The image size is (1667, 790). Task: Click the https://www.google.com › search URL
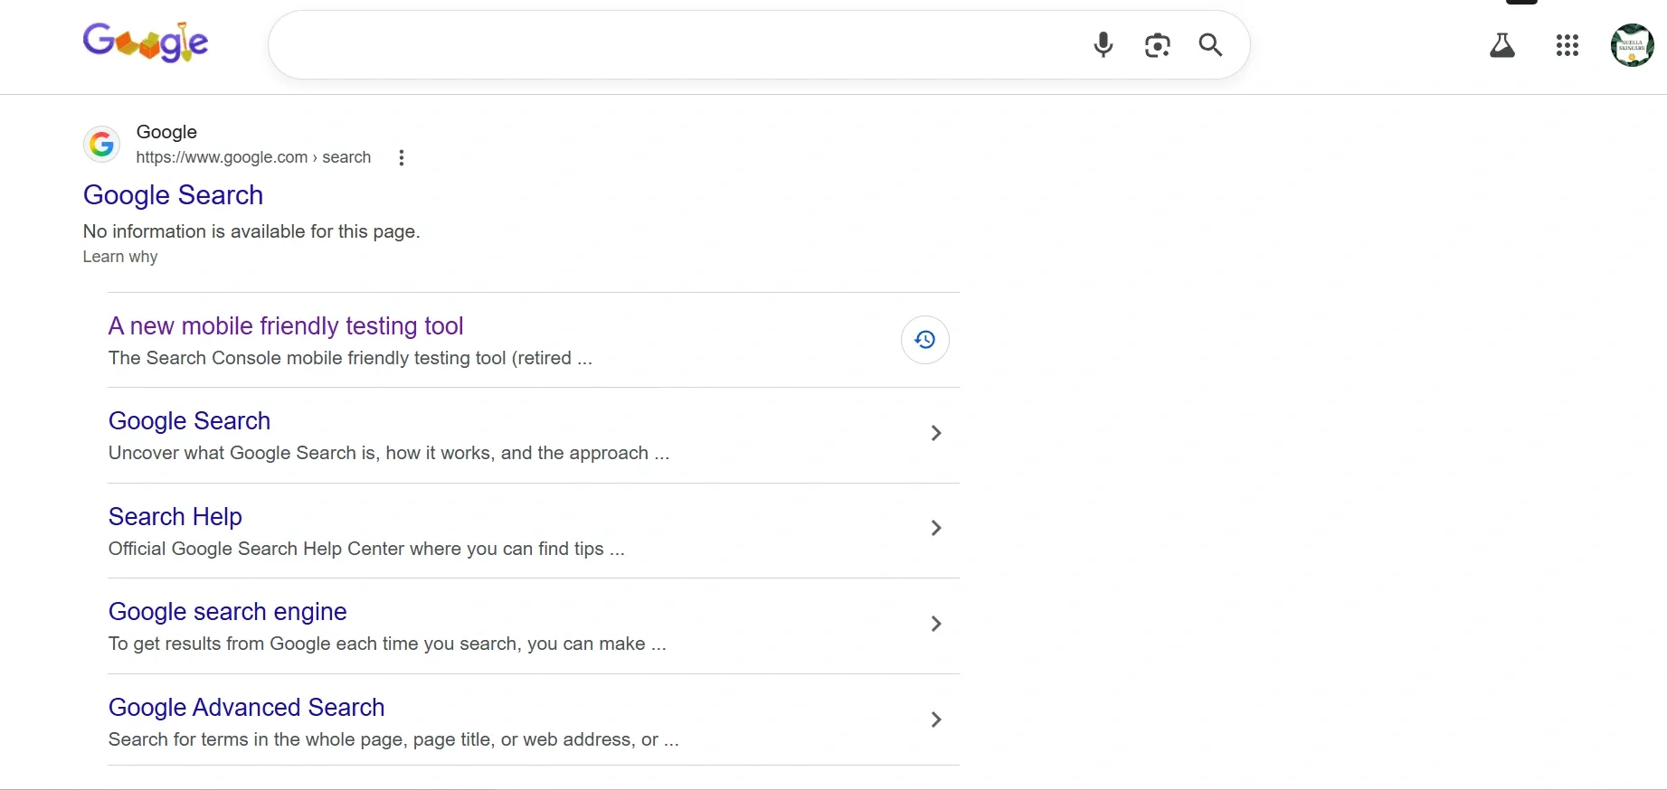point(253,157)
